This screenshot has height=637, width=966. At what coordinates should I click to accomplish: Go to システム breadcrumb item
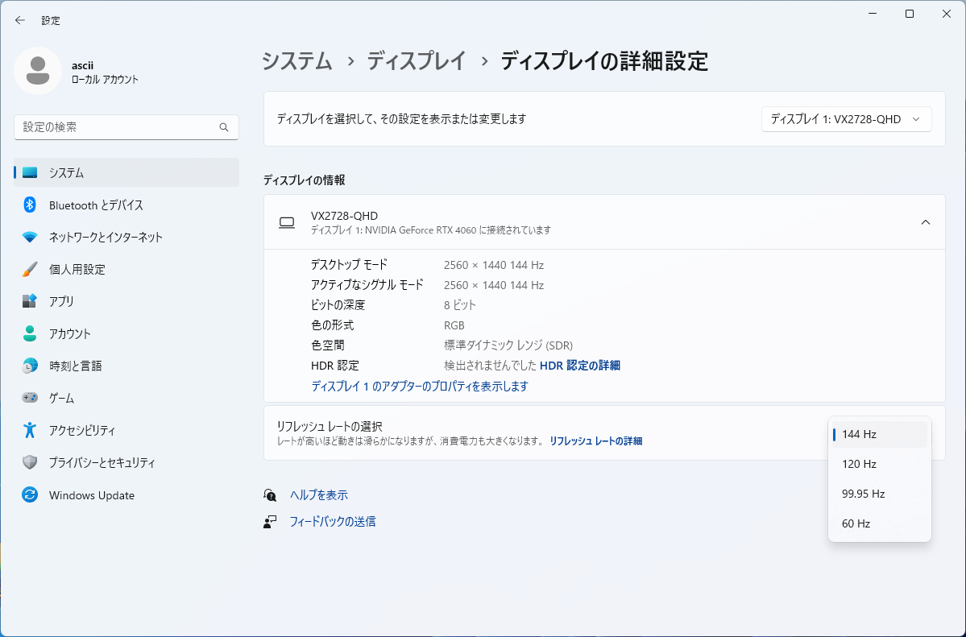point(296,61)
